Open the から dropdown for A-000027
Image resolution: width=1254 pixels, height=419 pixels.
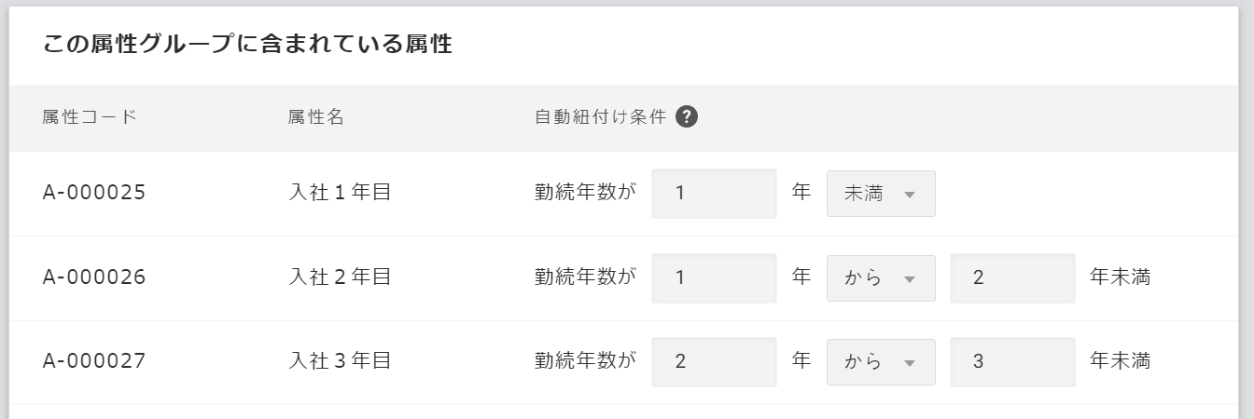(881, 361)
